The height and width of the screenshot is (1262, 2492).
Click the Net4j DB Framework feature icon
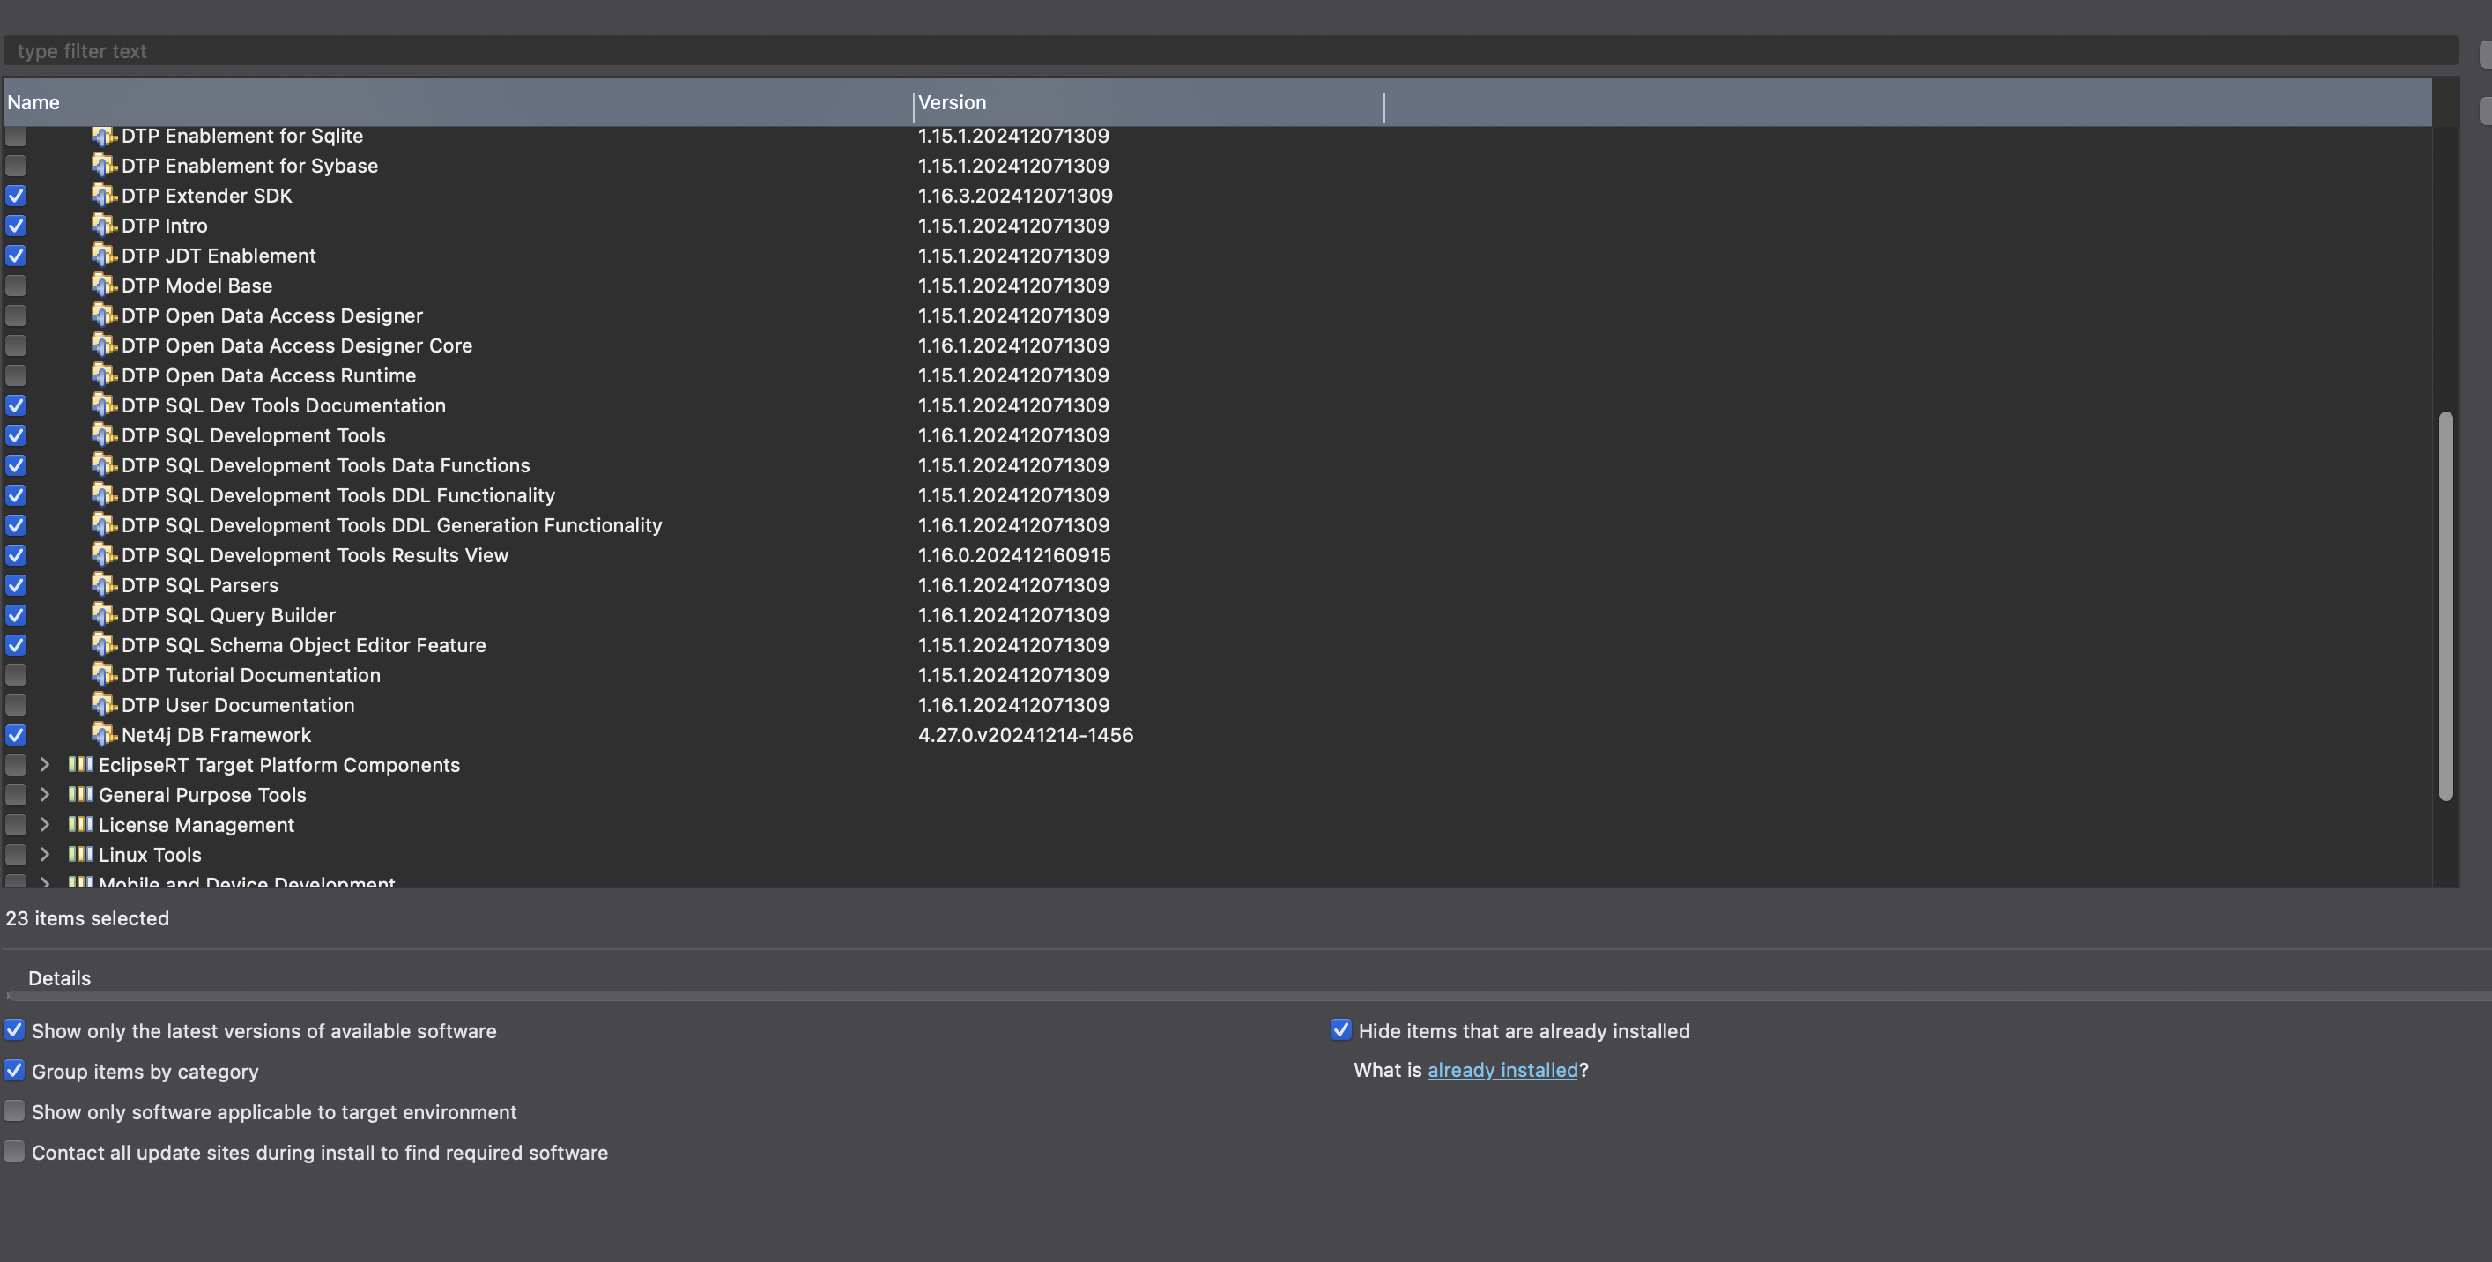[x=103, y=733]
